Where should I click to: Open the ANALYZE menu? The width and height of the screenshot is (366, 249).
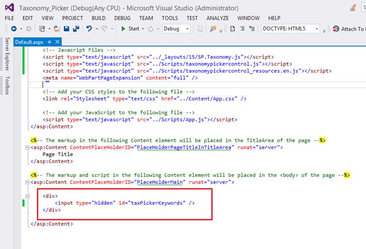[217, 18]
